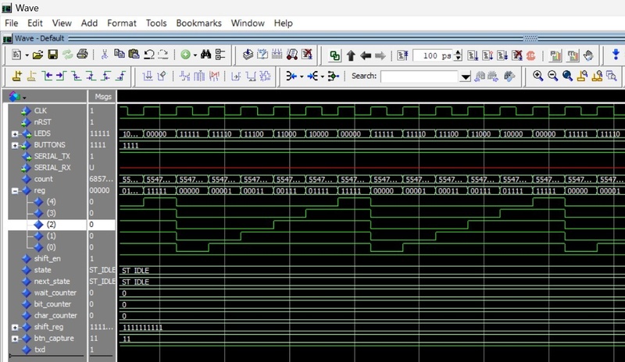This screenshot has height=362, width=625.
Task: Click the hand pan icon
Action: [x=589, y=55]
